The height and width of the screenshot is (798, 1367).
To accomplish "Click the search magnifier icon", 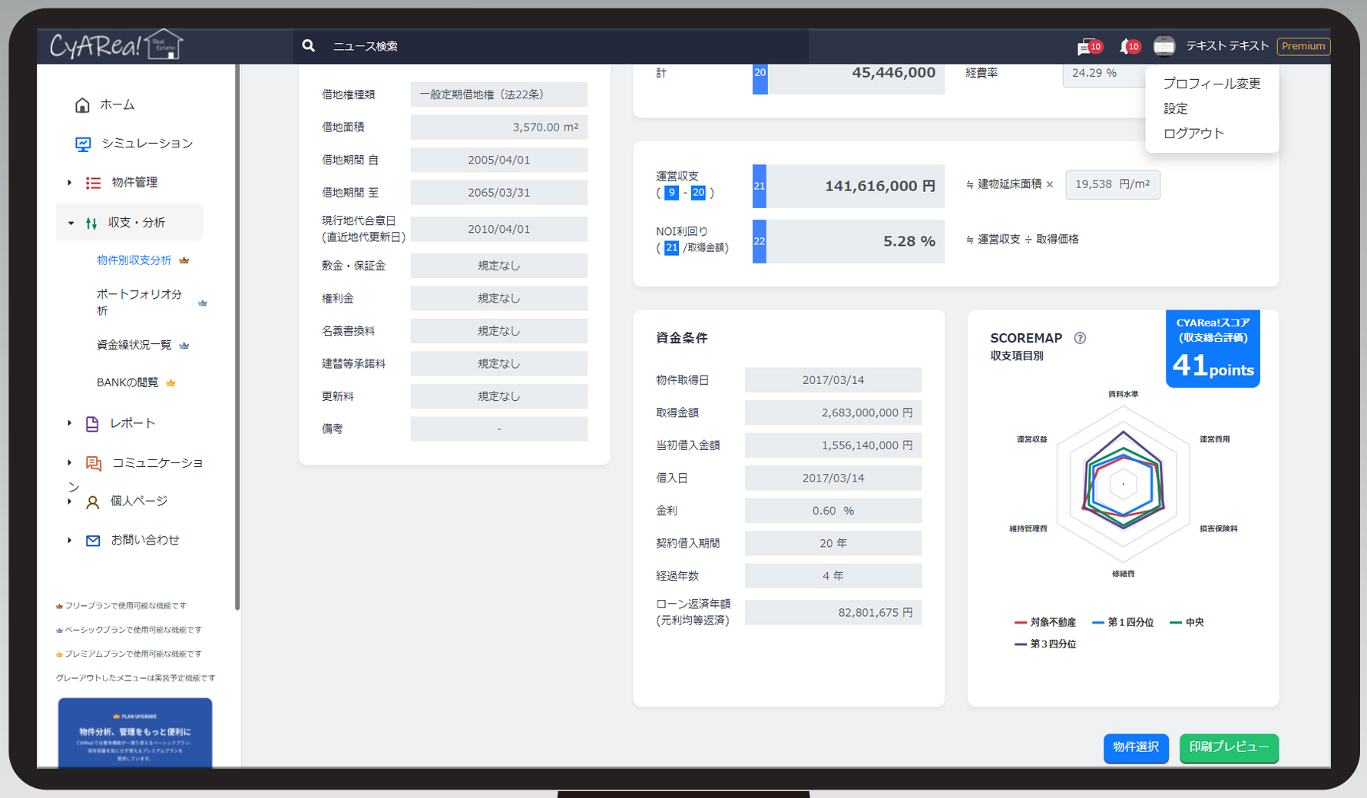I will tap(309, 46).
